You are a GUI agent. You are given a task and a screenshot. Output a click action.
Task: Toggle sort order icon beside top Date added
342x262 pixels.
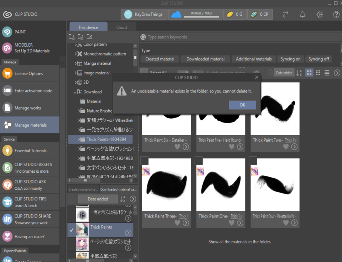pos(299,73)
